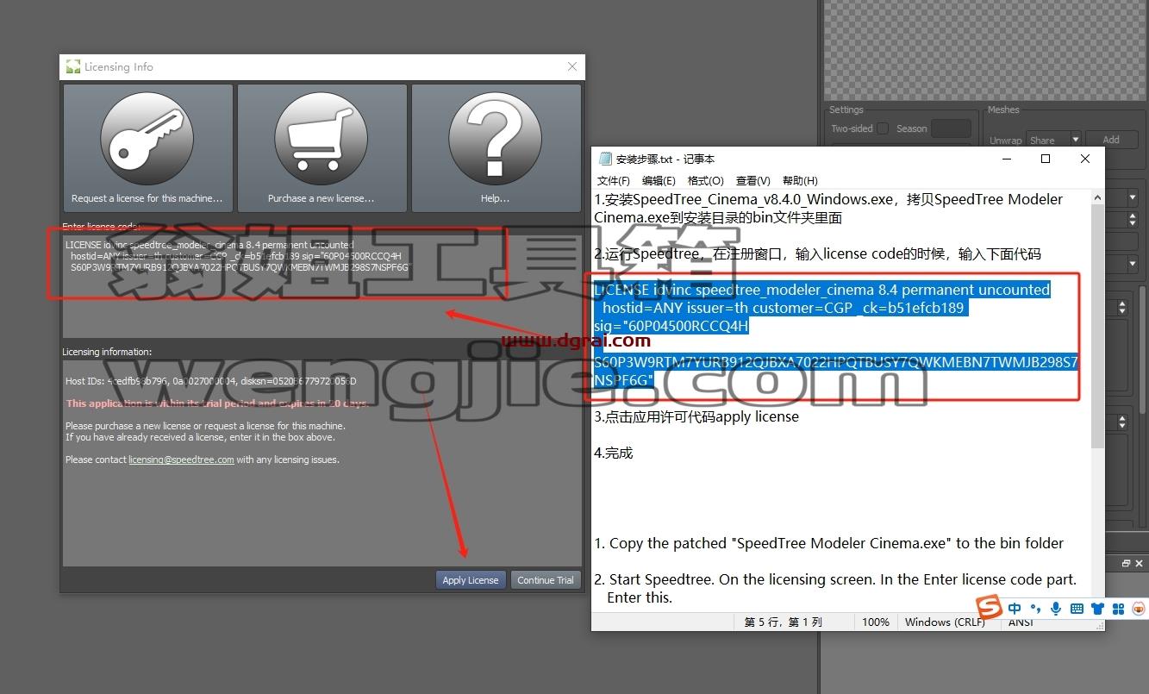Click the shopping cart Purchase a new license icon
Screen dimensions: 1149x694
click(322, 140)
